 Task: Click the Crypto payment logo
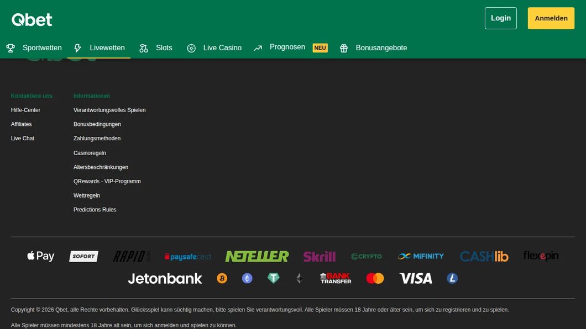coord(367,256)
